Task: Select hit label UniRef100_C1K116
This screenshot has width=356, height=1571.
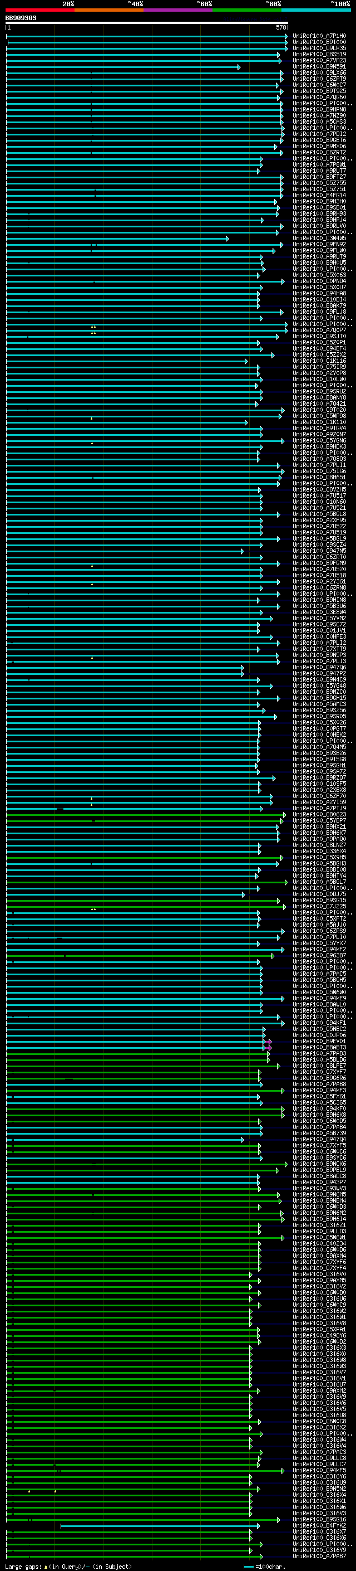Action: pyautogui.click(x=319, y=361)
